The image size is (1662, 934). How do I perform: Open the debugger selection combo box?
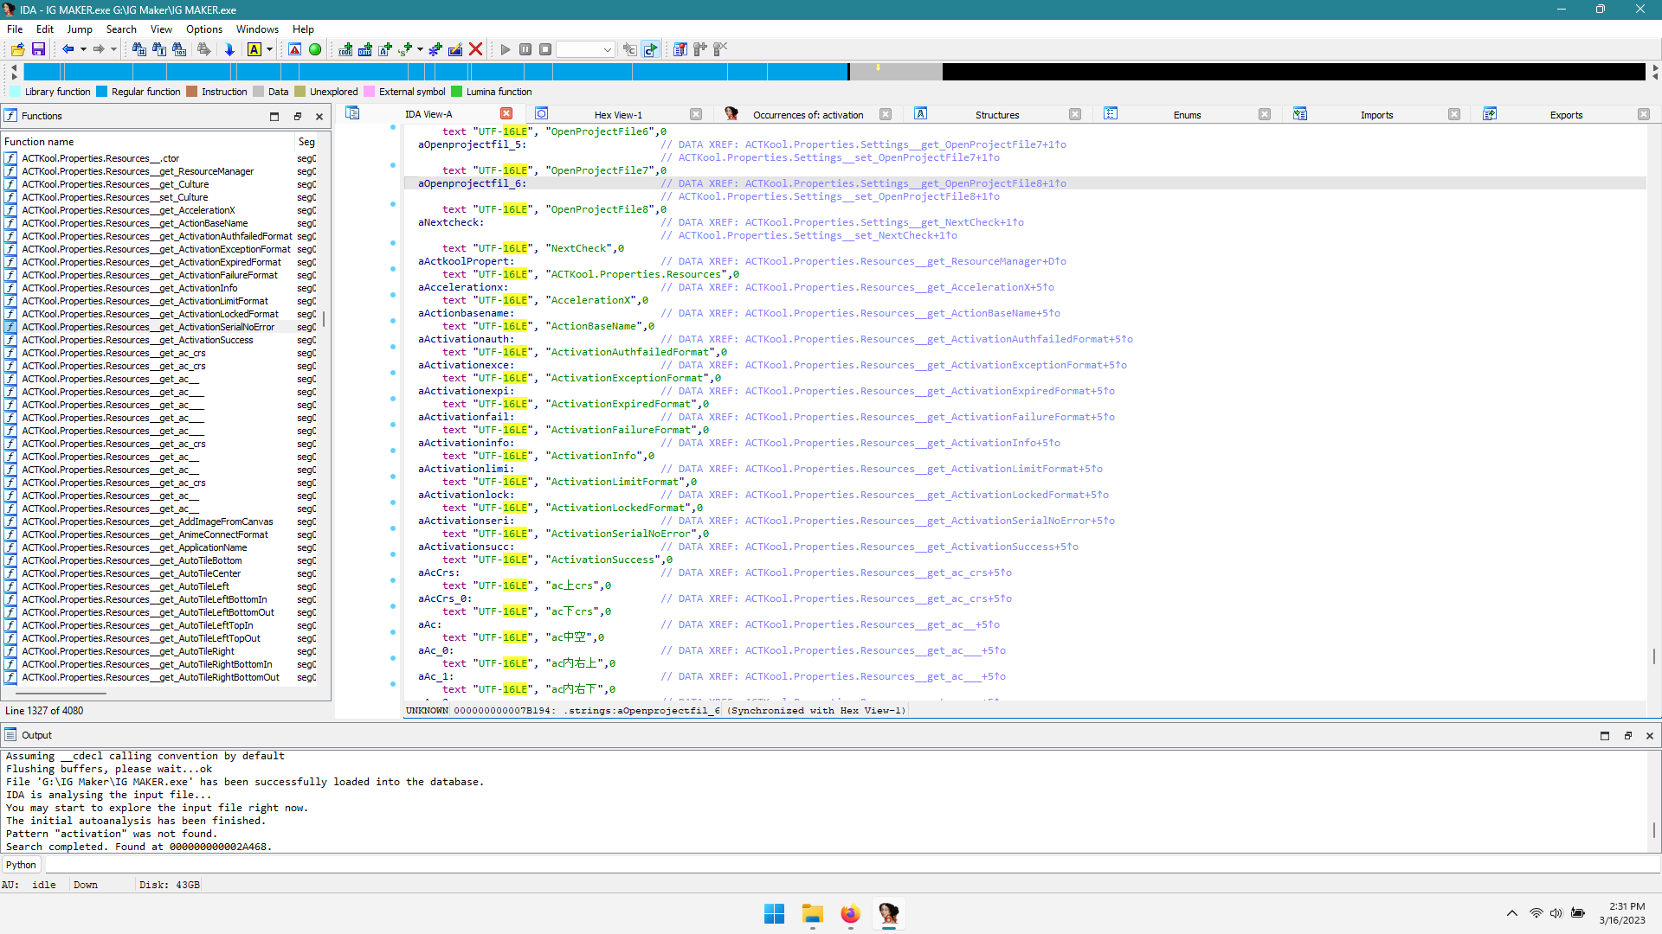(586, 49)
